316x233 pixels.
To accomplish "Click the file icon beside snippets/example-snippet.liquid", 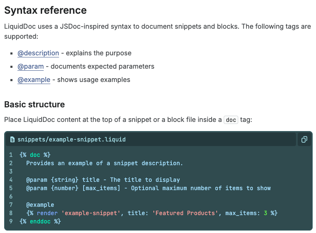I will point(12,139).
